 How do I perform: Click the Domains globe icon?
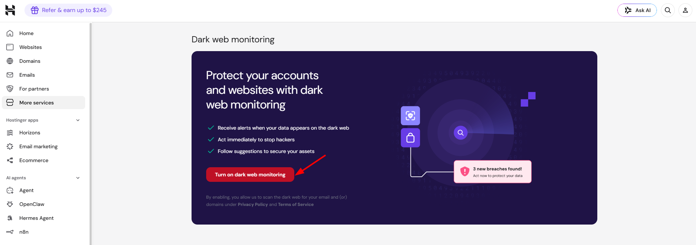10,61
